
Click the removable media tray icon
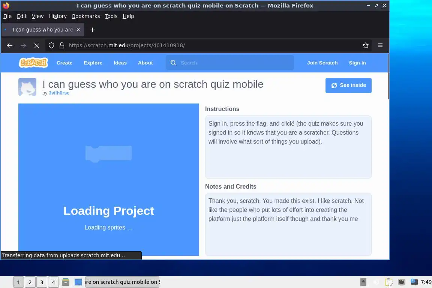[363, 282]
